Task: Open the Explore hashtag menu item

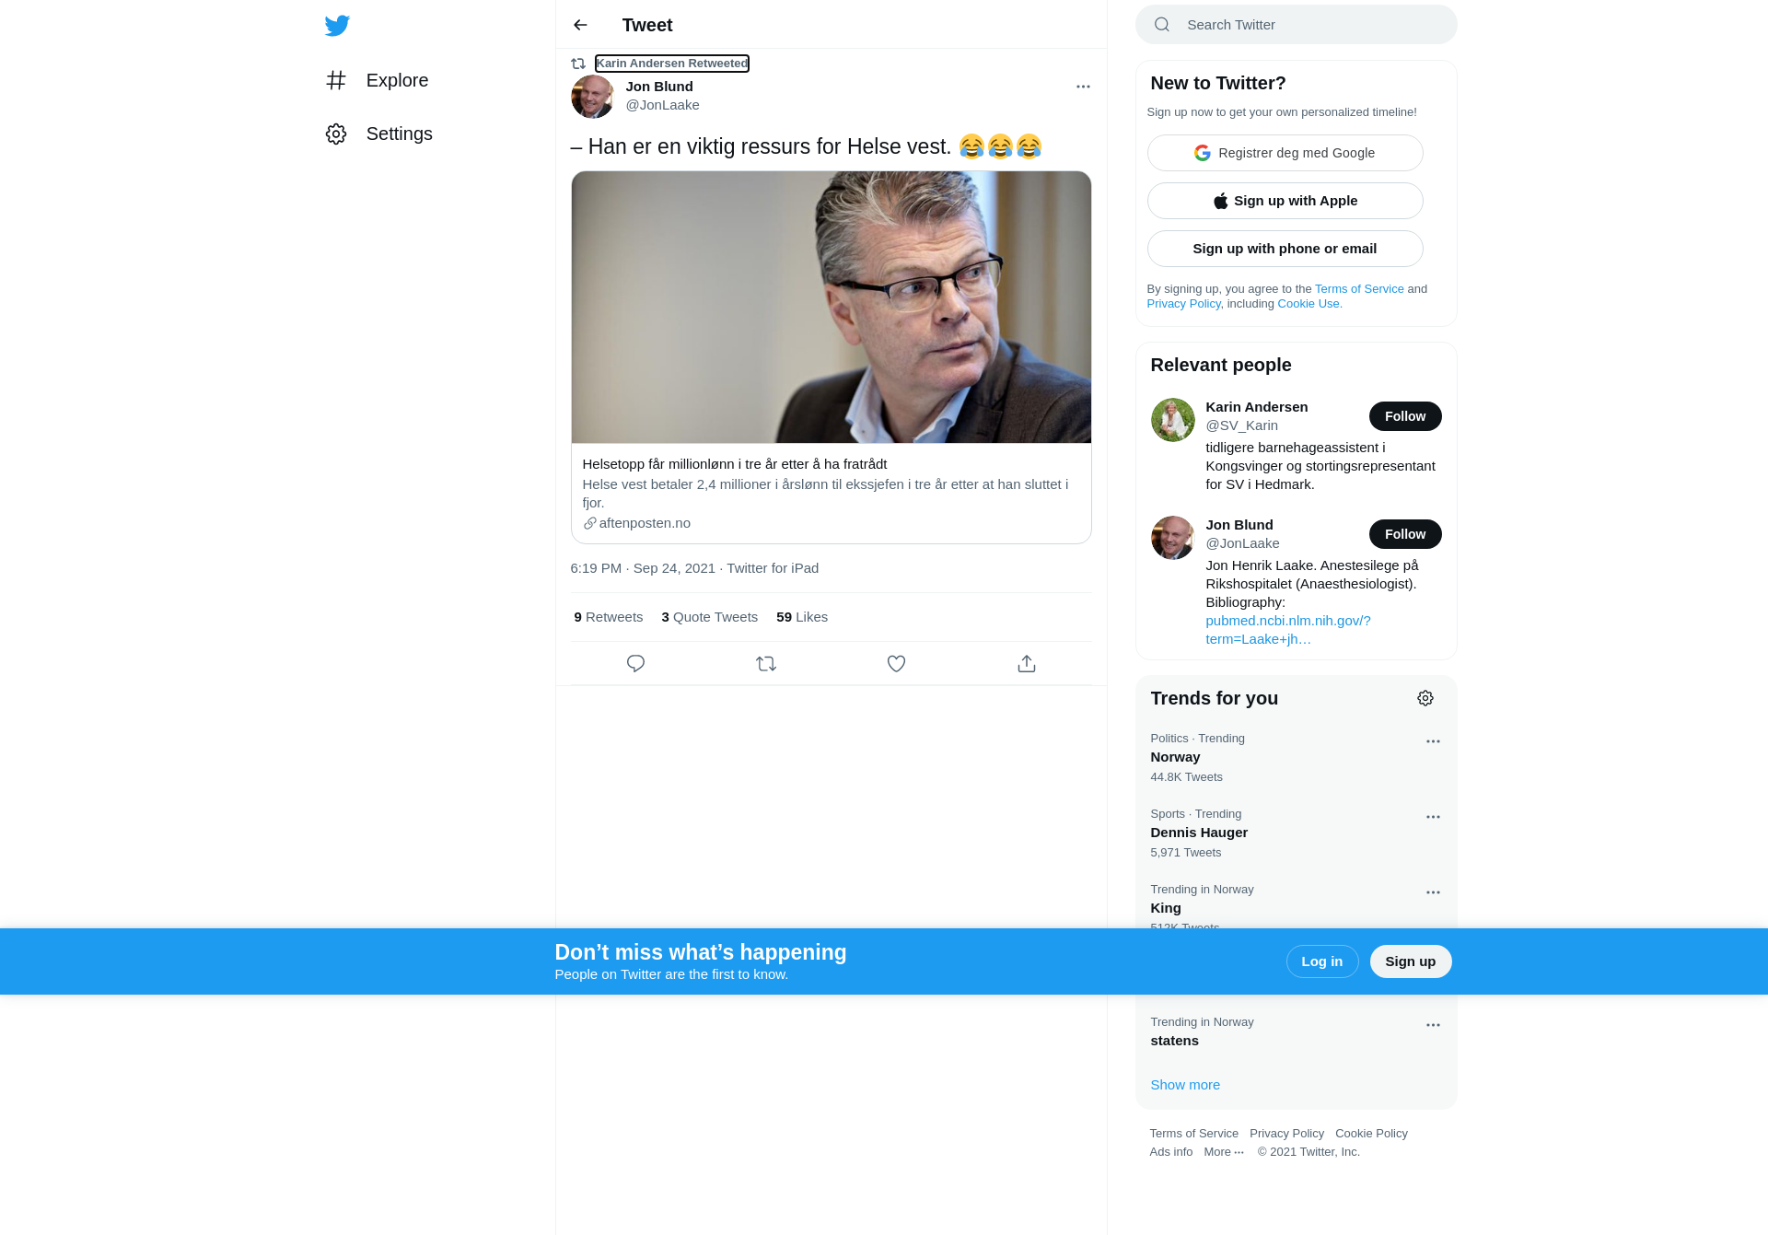Action: click(x=377, y=80)
